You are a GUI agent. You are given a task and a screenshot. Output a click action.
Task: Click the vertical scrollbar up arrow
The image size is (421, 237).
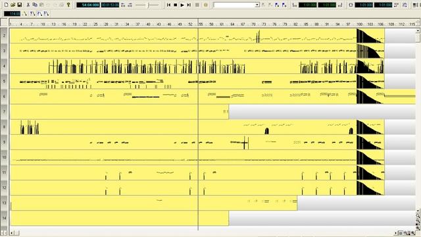(x=418, y=31)
